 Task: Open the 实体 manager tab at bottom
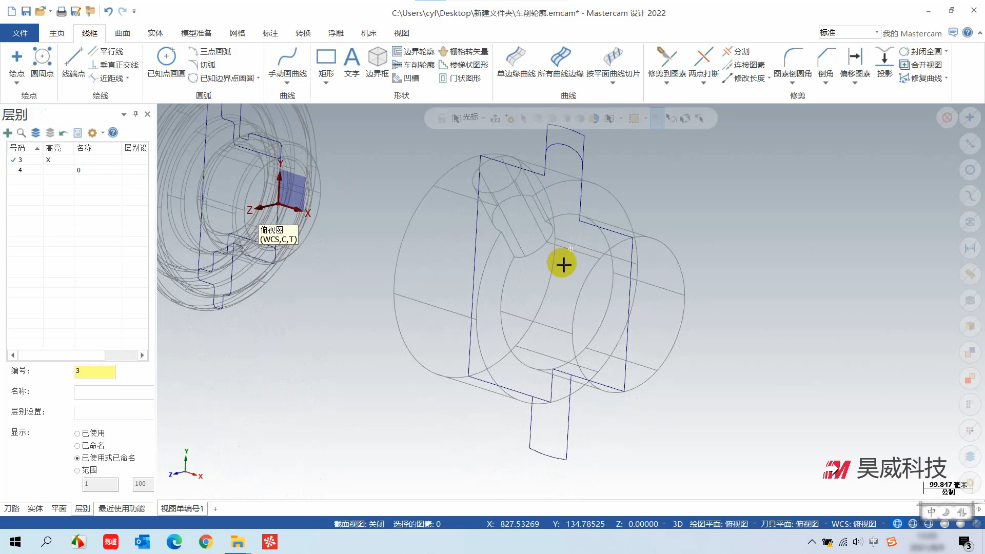pyautogui.click(x=35, y=508)
